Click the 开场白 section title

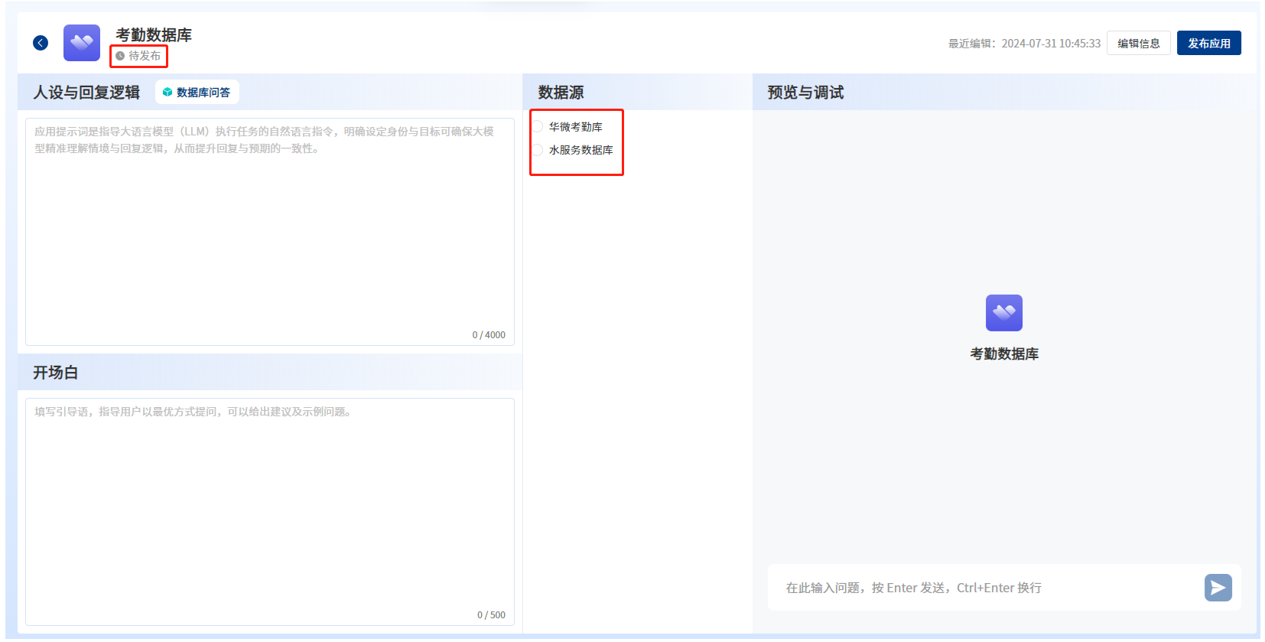point(55,373)
